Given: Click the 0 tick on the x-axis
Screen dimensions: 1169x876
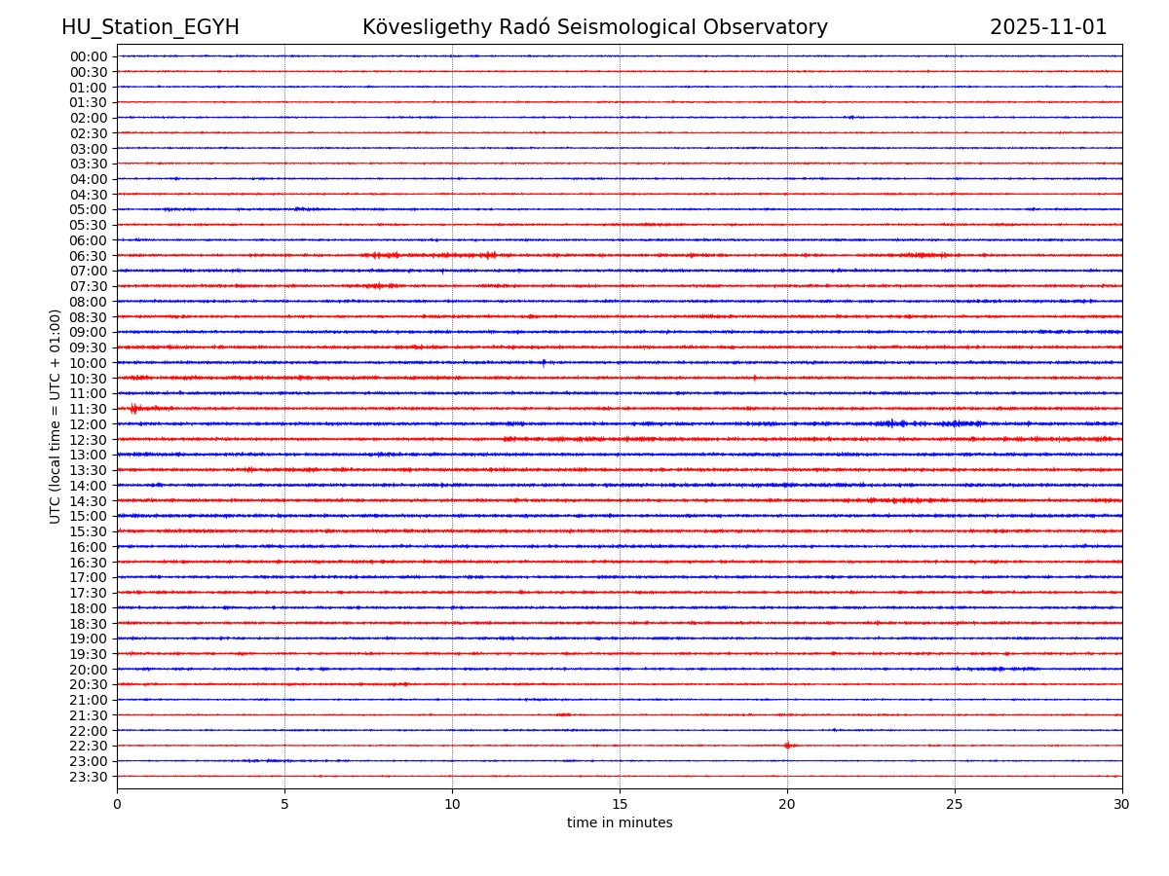Looking at the screenshot, I should tap(117, 804).
